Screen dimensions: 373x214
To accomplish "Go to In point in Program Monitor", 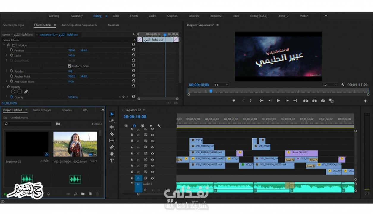I will pyautogui.click(x=262, y=101).
